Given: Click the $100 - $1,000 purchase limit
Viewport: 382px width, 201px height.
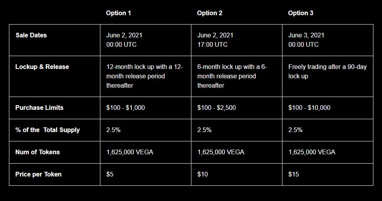Looking at the screenshot, I should pyautogui.click(x=126, y=108).
